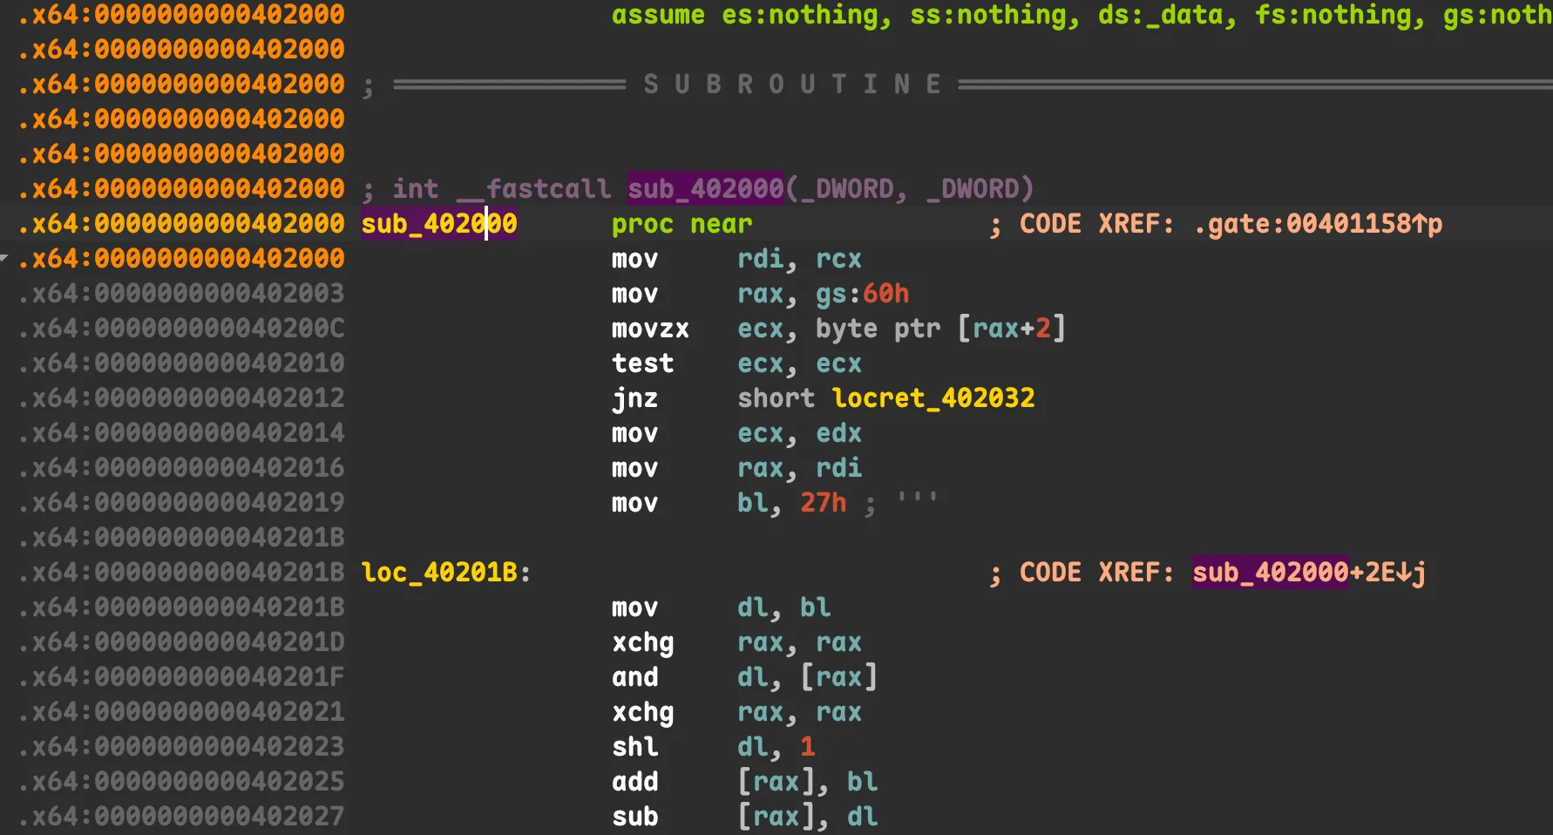The height and width of the screenshot is (835, 1553).
Task: Open the .gate:00401158 code cross-reference
Action: click(x=1318, y=224)
